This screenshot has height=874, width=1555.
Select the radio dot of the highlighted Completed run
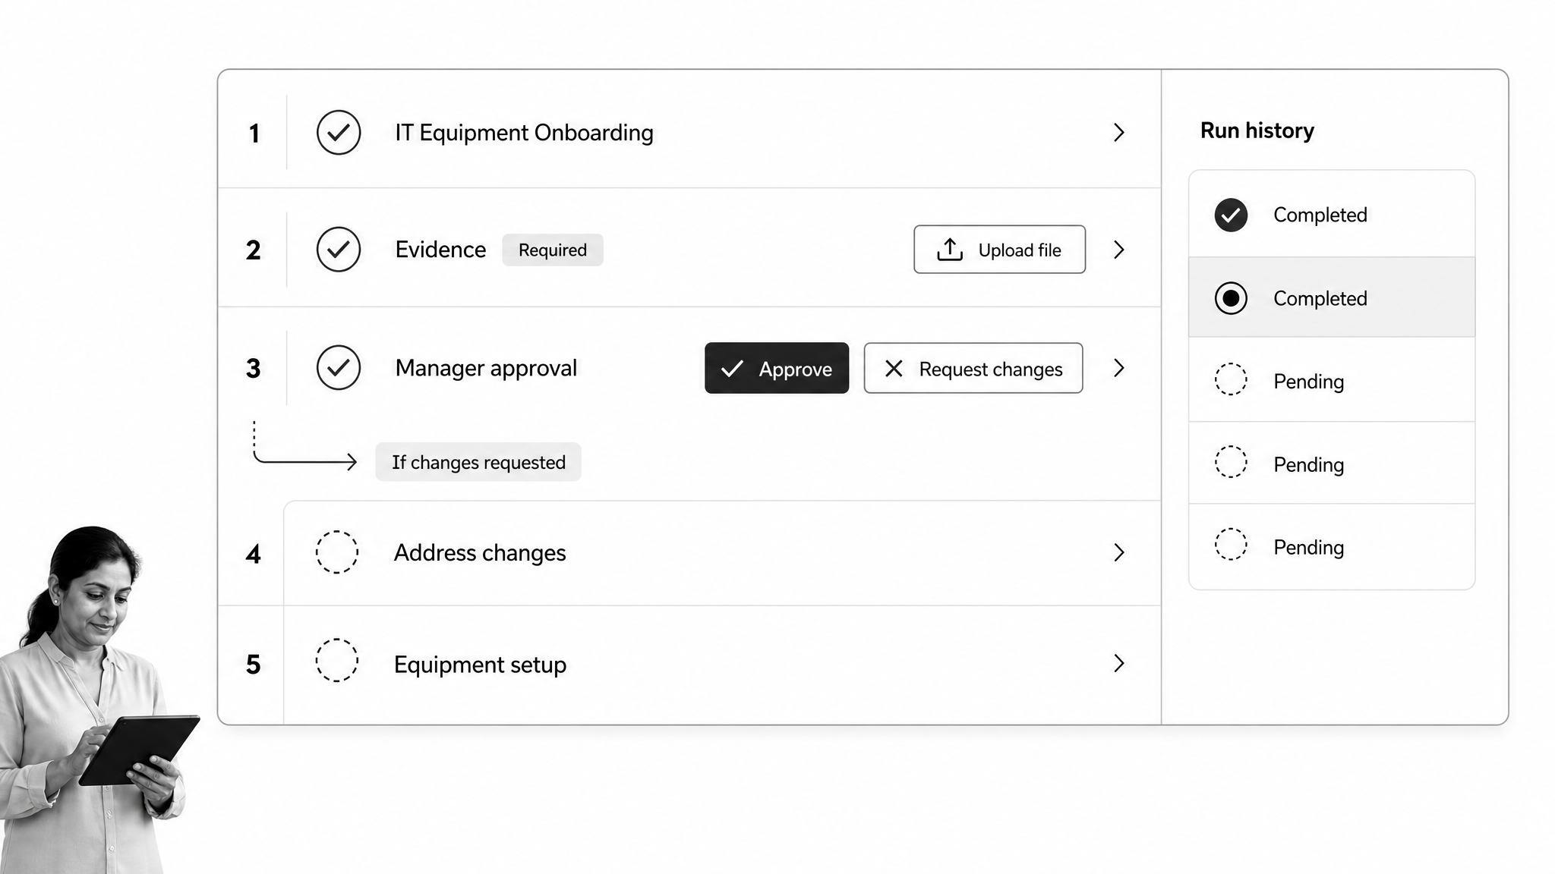point(1231,298)
